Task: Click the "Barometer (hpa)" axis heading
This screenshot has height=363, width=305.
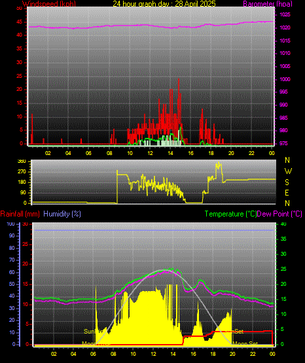Action: [268, 4]
